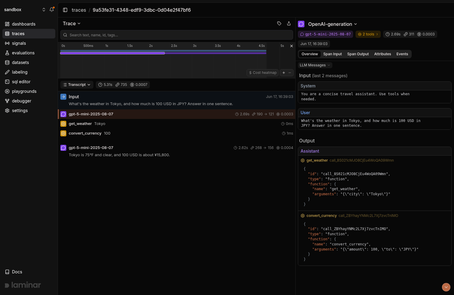Switch to Span Input tab
Screen dimensions: 454x295
point(332,54)
